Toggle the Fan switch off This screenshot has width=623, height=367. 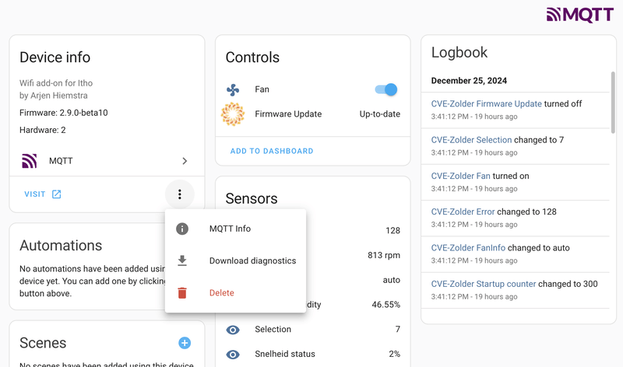(x=386, y=89)
